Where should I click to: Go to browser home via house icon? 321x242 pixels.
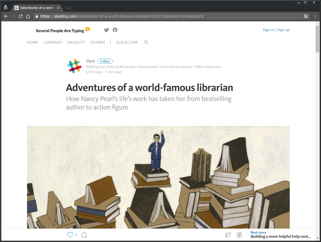click(x=28, y=16)
